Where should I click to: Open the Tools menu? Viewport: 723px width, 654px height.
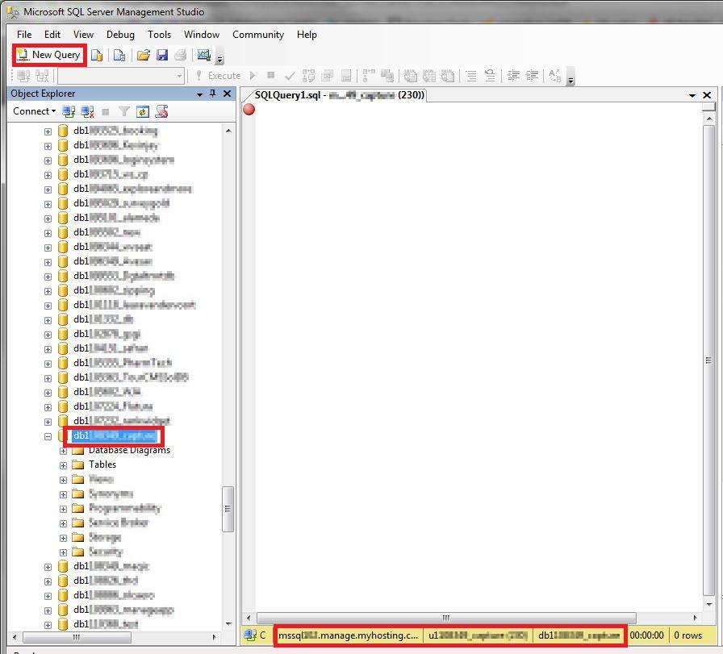(160, 35)
